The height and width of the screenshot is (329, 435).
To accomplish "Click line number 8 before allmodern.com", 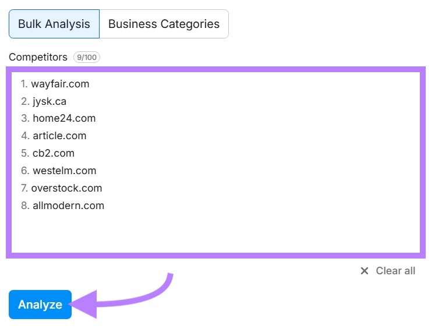I will (x=24, y=206).
